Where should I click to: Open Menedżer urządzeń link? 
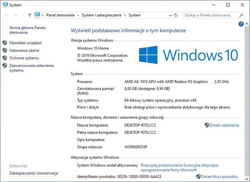click(26, 43)
